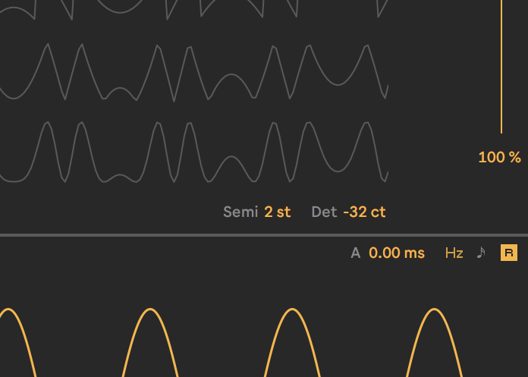
Task: Click the A attack label
Action: pos(355,253)
